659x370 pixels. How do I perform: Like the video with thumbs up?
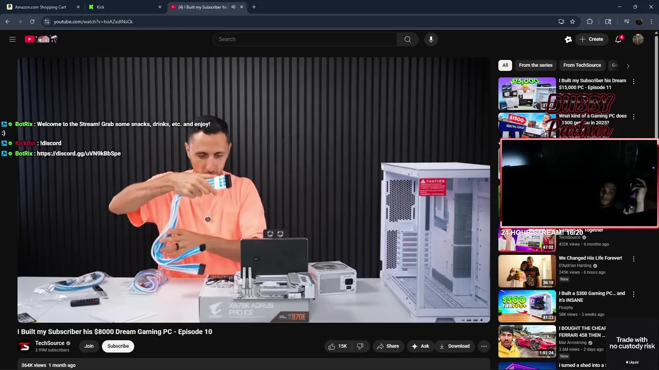point(337,346)
